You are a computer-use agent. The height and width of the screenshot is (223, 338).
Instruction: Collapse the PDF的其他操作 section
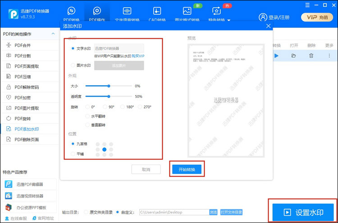tap(53, 34)
